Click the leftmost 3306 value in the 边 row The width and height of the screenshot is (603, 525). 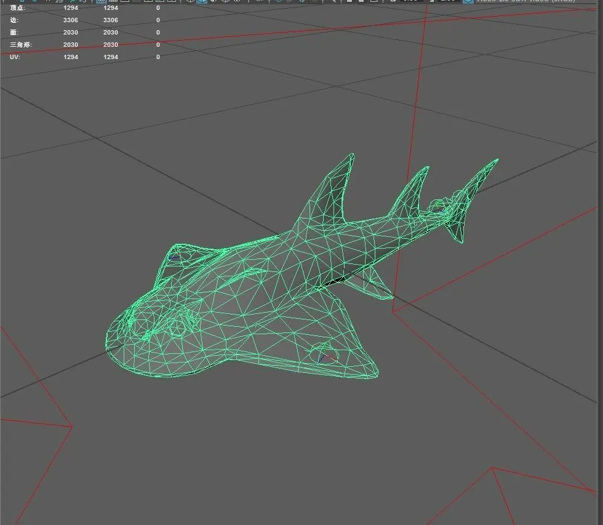point(71,20)
